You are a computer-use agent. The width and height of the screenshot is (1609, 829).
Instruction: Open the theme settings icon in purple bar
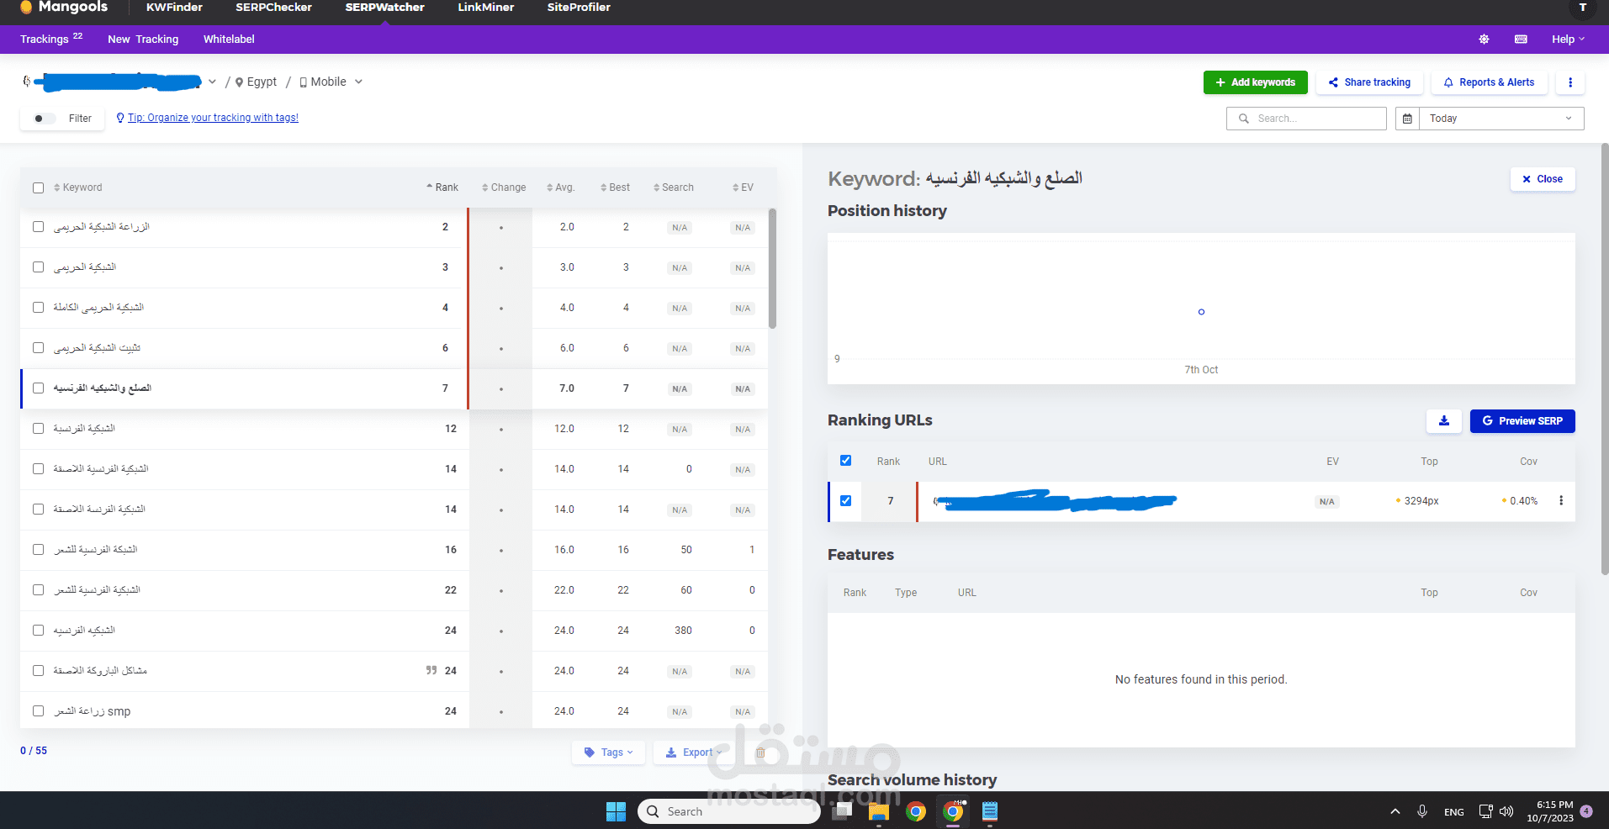tap(1484, 40)
